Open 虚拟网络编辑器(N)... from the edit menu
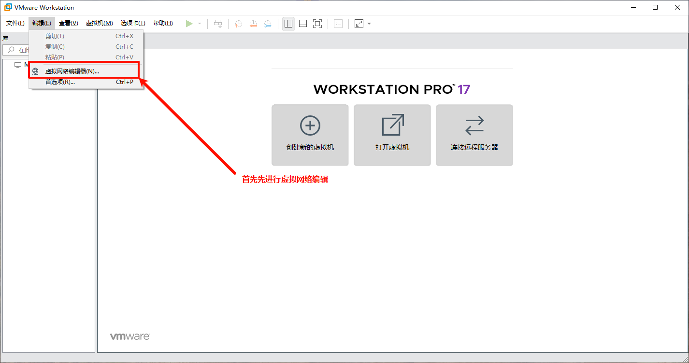This screenshot has height=363, width=689. point(86,71)
